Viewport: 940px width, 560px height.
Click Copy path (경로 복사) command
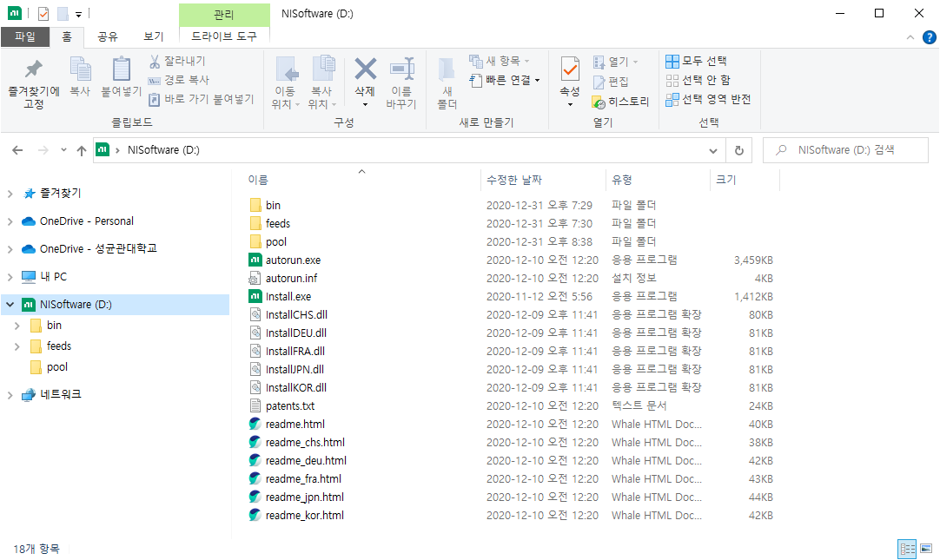click(179, 80)
